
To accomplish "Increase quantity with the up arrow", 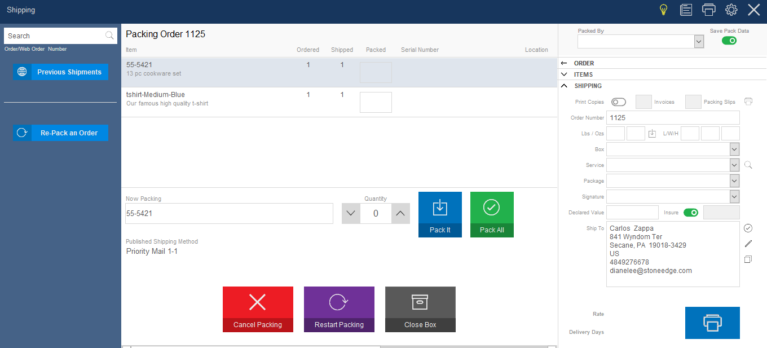I will 400,214.
